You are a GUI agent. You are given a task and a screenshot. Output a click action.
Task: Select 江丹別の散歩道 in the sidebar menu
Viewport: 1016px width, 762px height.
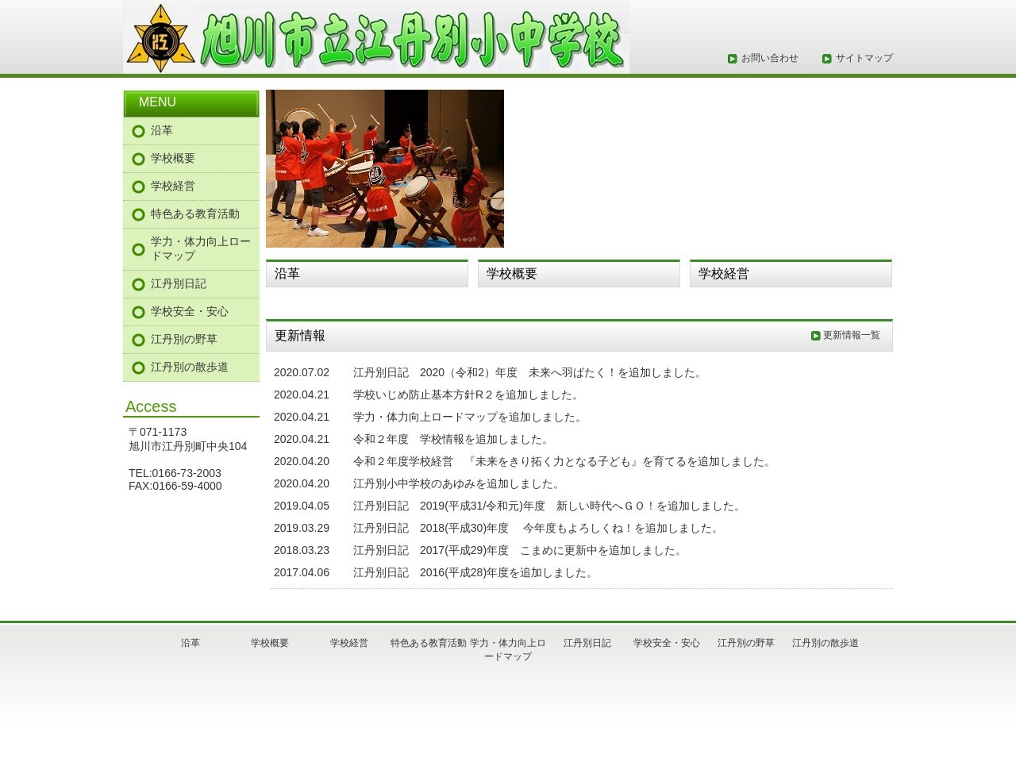[191, 368]
